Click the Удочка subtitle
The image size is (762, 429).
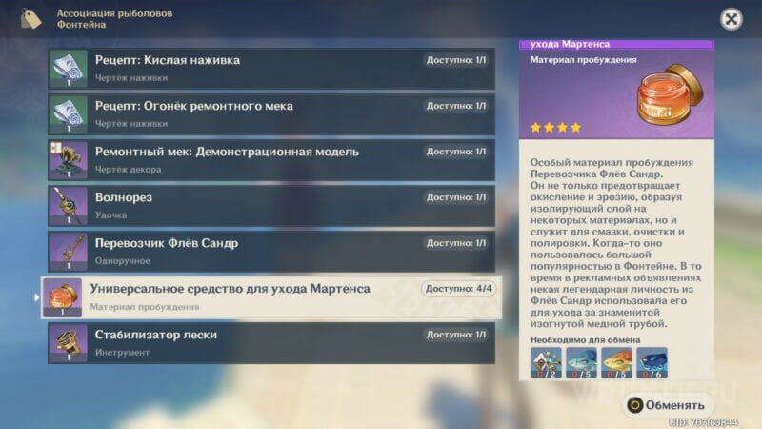pos(110,215)
